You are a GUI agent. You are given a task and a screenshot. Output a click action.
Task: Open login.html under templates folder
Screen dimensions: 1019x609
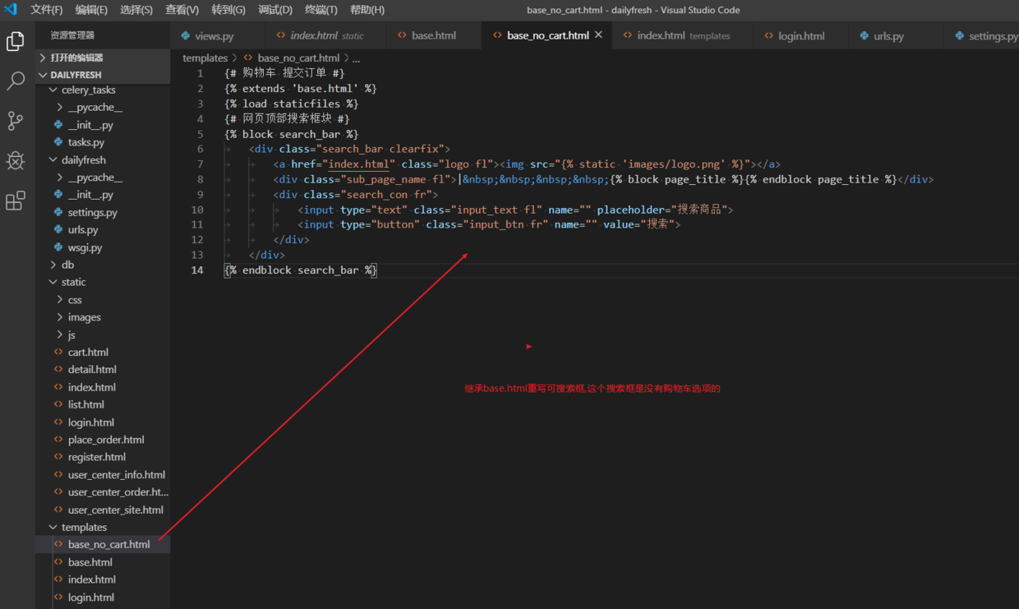tap(103, 597)
